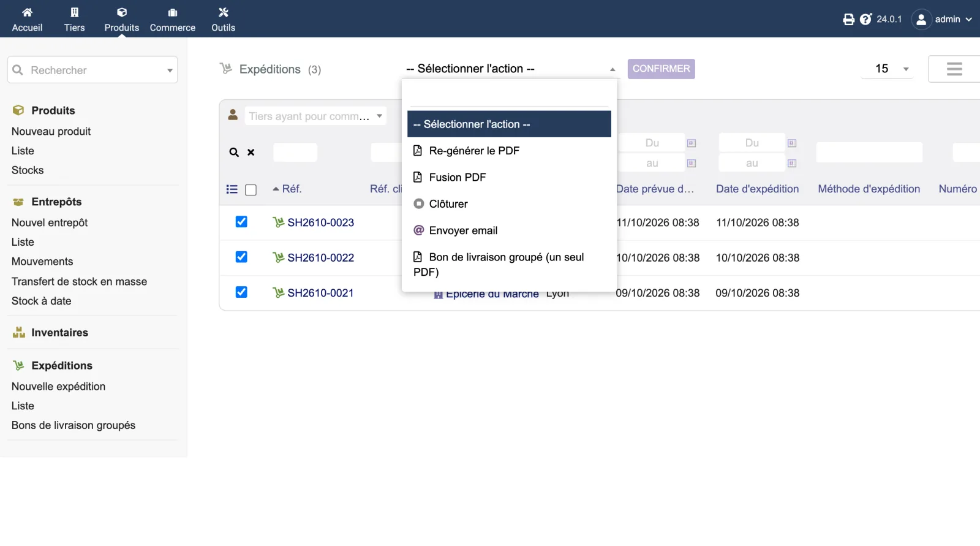Open the help question mark icon
This screenshot has height=546, width=980.
pos(865,20)
